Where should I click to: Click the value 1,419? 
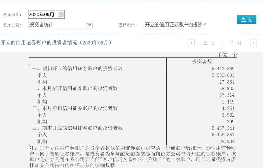pos(228,102)
